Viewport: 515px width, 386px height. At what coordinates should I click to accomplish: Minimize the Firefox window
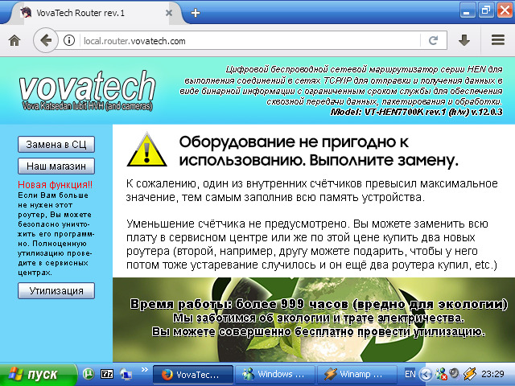pos(467,10)
